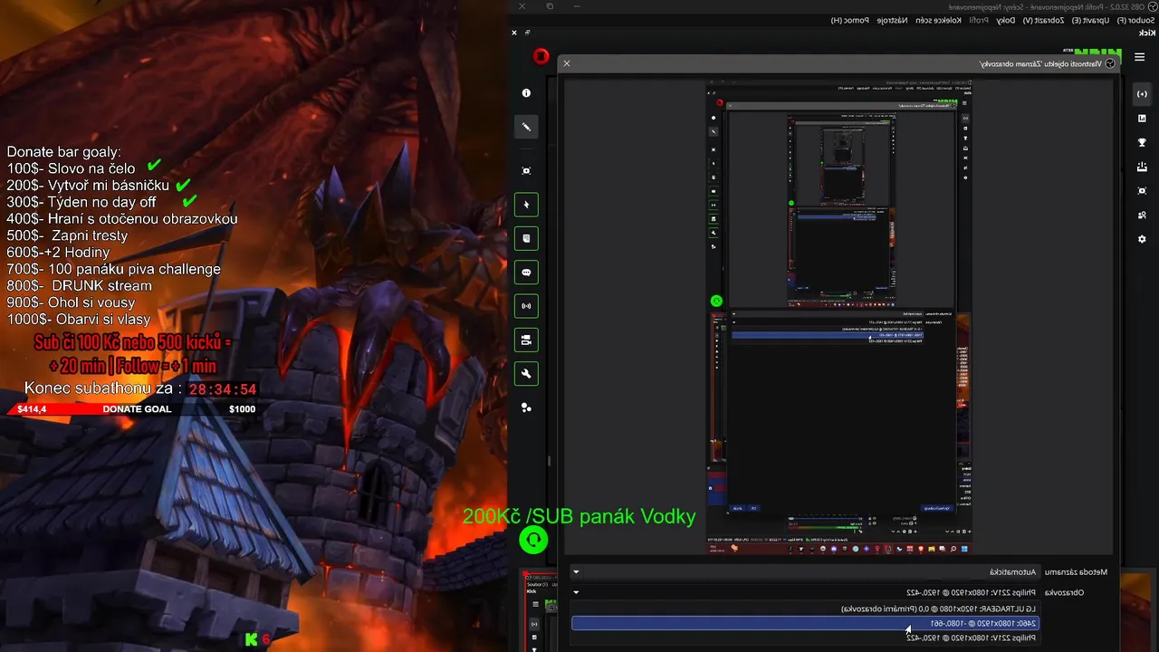Click the camera recorder icon
This screenshot has width=1159, height=652.
526,340
